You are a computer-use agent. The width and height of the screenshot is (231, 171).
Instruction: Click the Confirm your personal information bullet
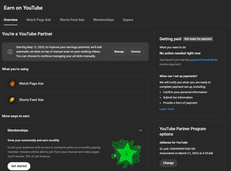[185, 92]
